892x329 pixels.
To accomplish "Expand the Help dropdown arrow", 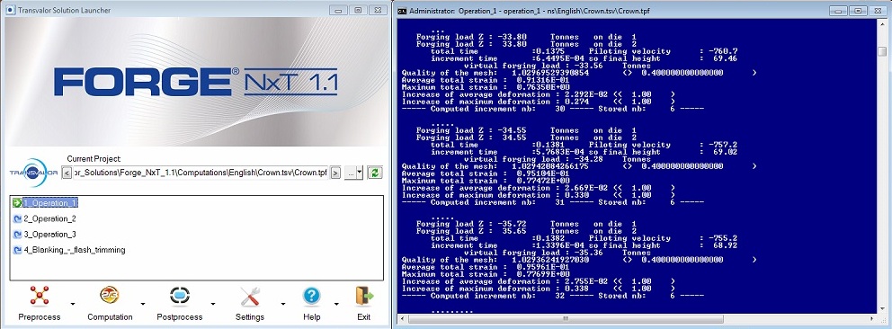I will pos(336,304).
